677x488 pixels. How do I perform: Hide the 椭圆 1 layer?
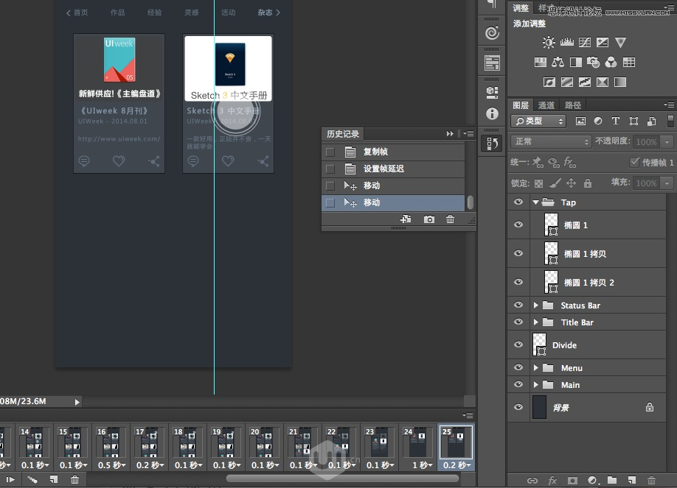[x=518, y=224]
